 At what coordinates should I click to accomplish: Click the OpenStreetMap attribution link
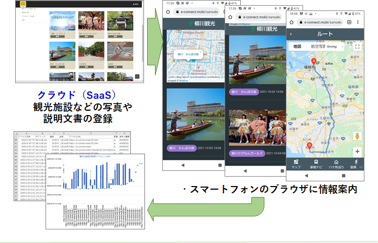pyautogui.click(x=199, y=77)
